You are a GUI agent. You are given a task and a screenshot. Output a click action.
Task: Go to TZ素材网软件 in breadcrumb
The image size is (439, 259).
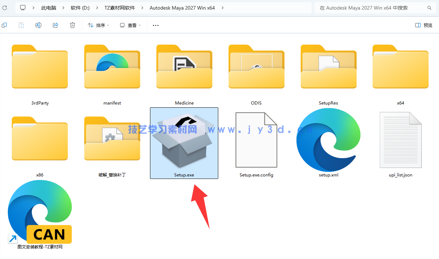119,8
